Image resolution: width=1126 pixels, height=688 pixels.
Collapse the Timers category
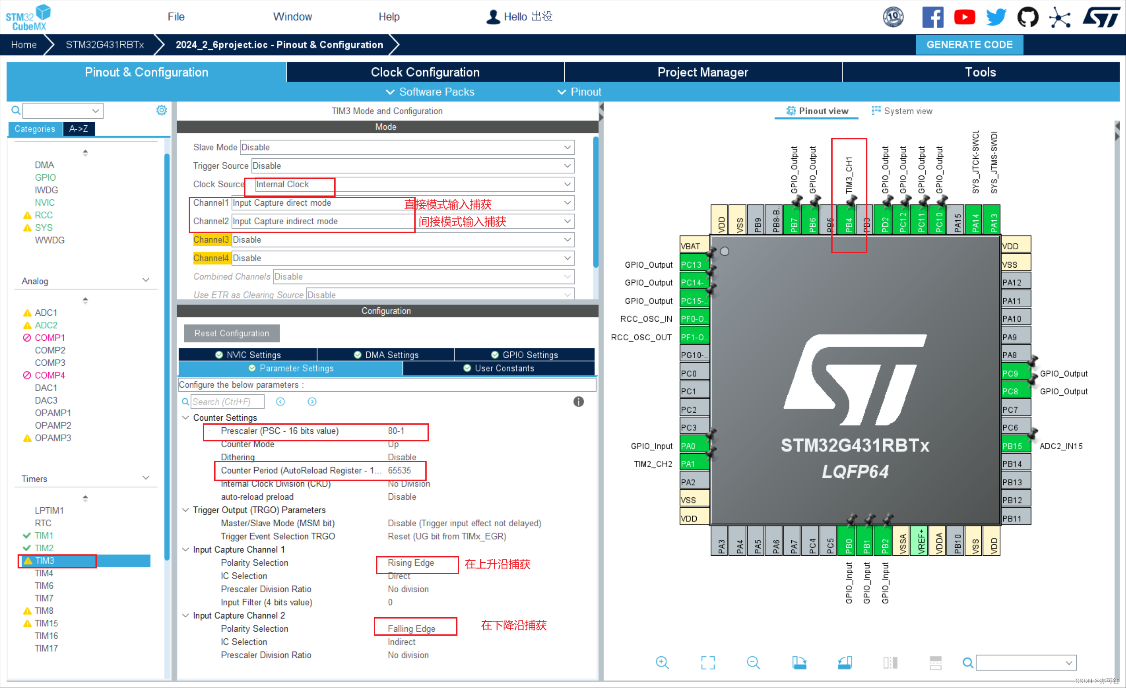pos(146,478)
